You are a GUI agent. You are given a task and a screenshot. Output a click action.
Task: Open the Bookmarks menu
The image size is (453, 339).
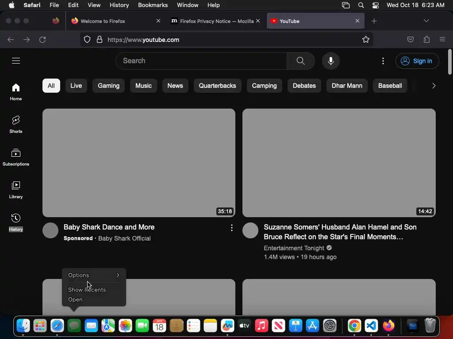point(153,5)
